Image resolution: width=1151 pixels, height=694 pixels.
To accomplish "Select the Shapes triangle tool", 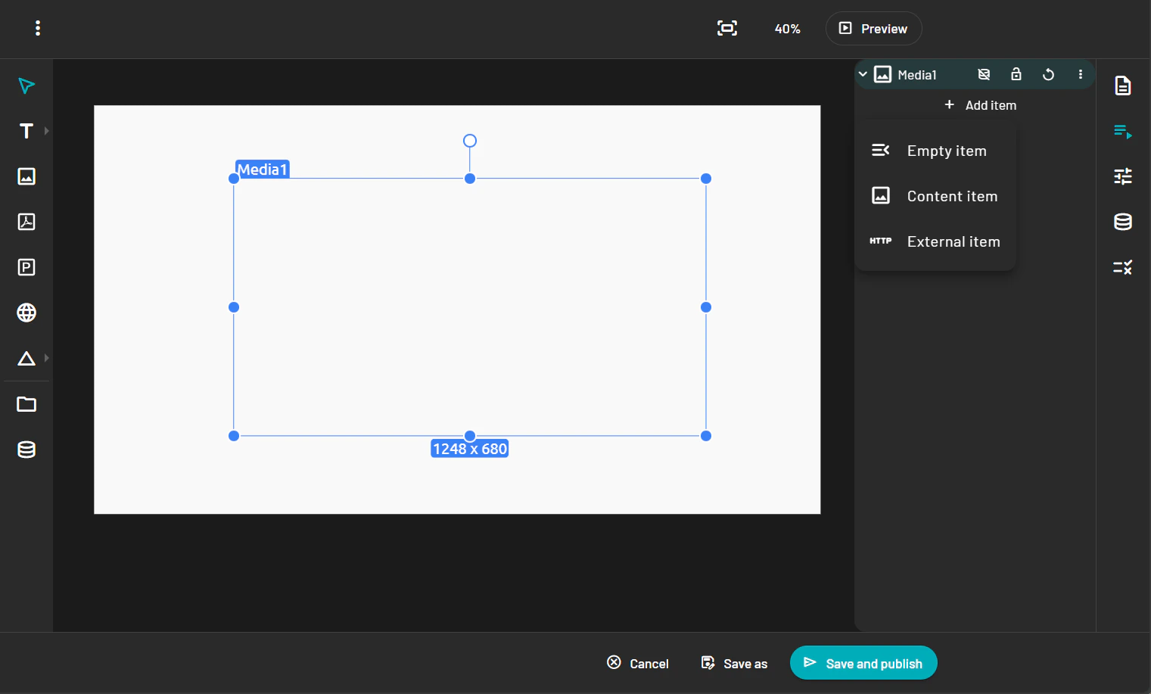I will pos(26,358).
